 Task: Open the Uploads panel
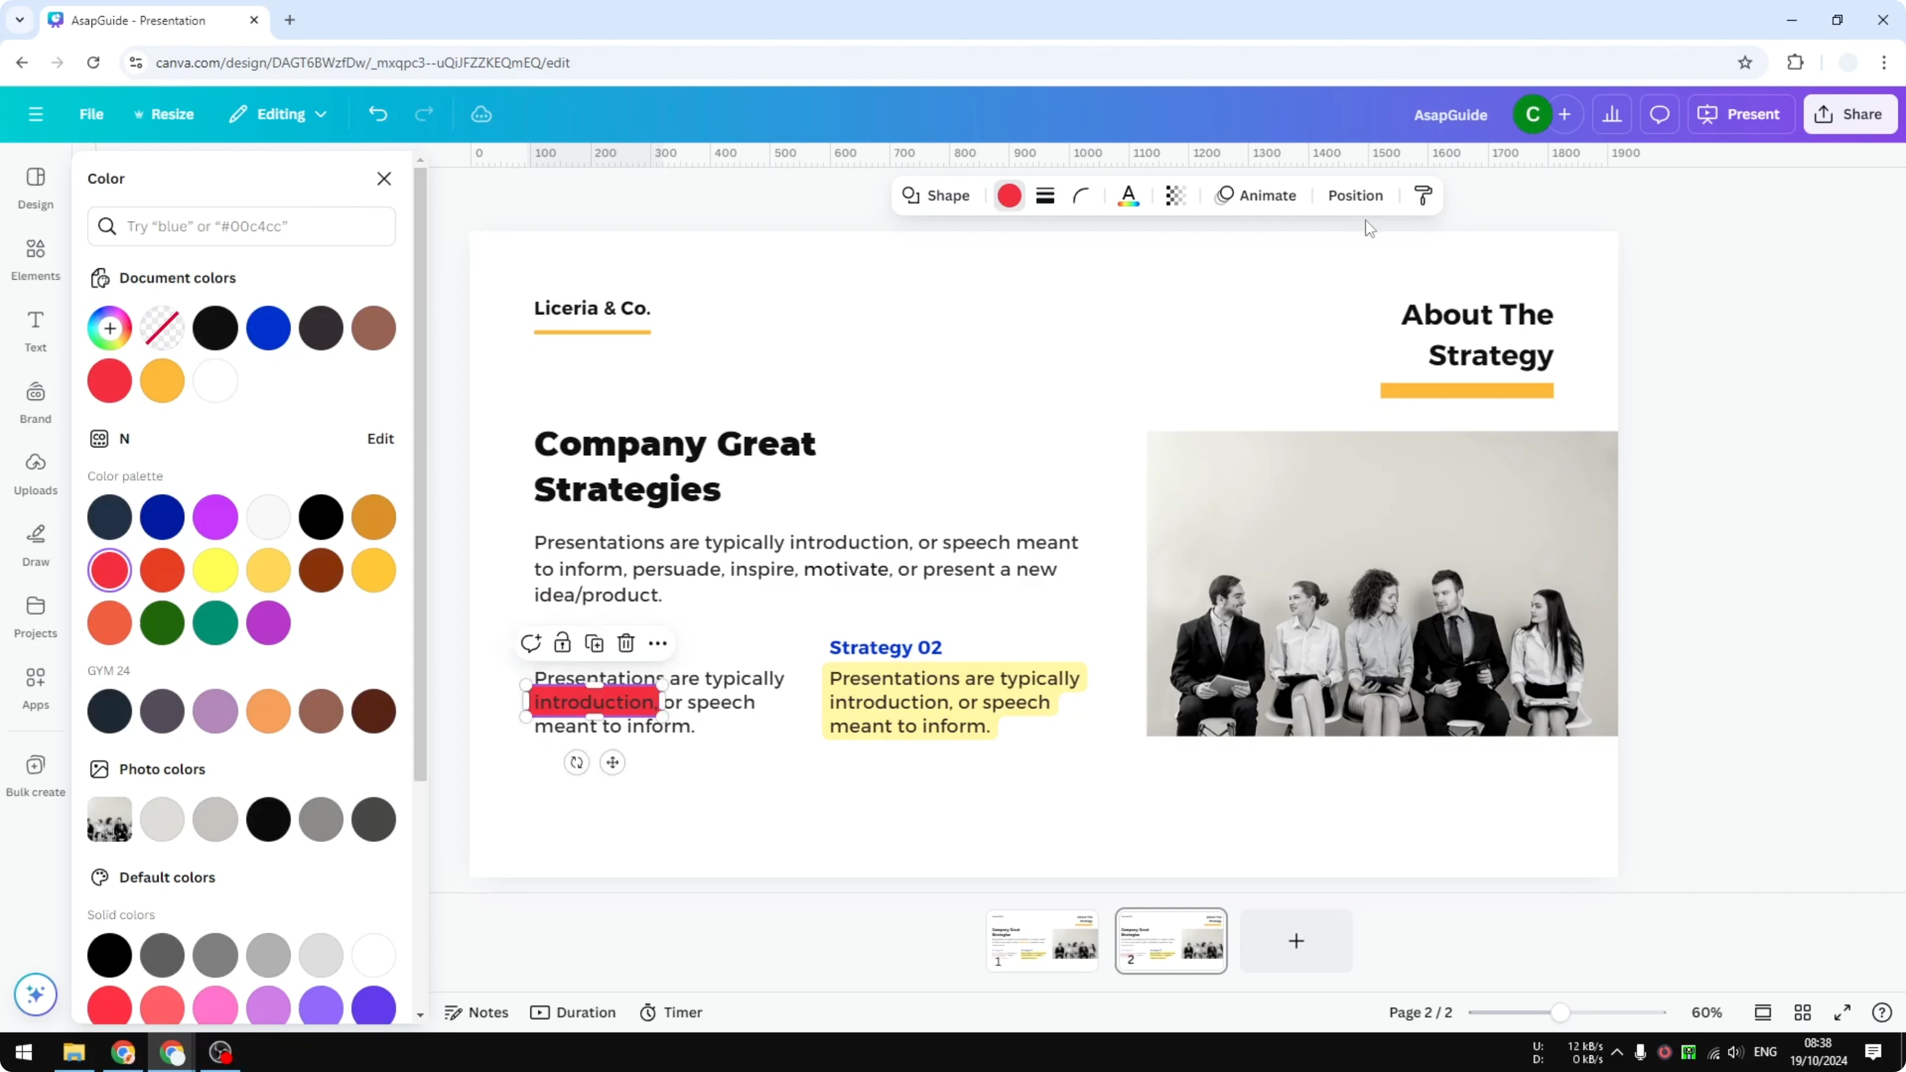[35, 473]
